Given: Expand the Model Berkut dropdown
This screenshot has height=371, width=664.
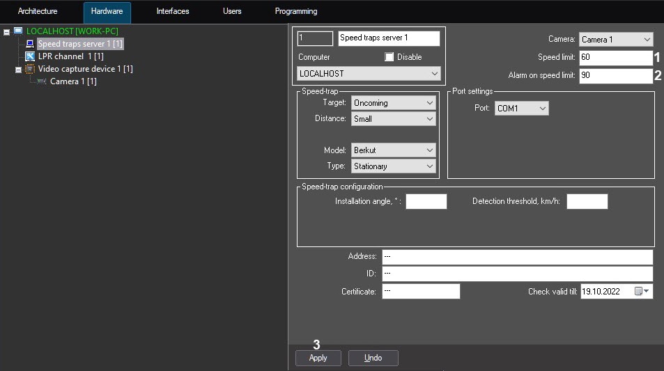Looking at the screenshot, I should click(393, 150).
